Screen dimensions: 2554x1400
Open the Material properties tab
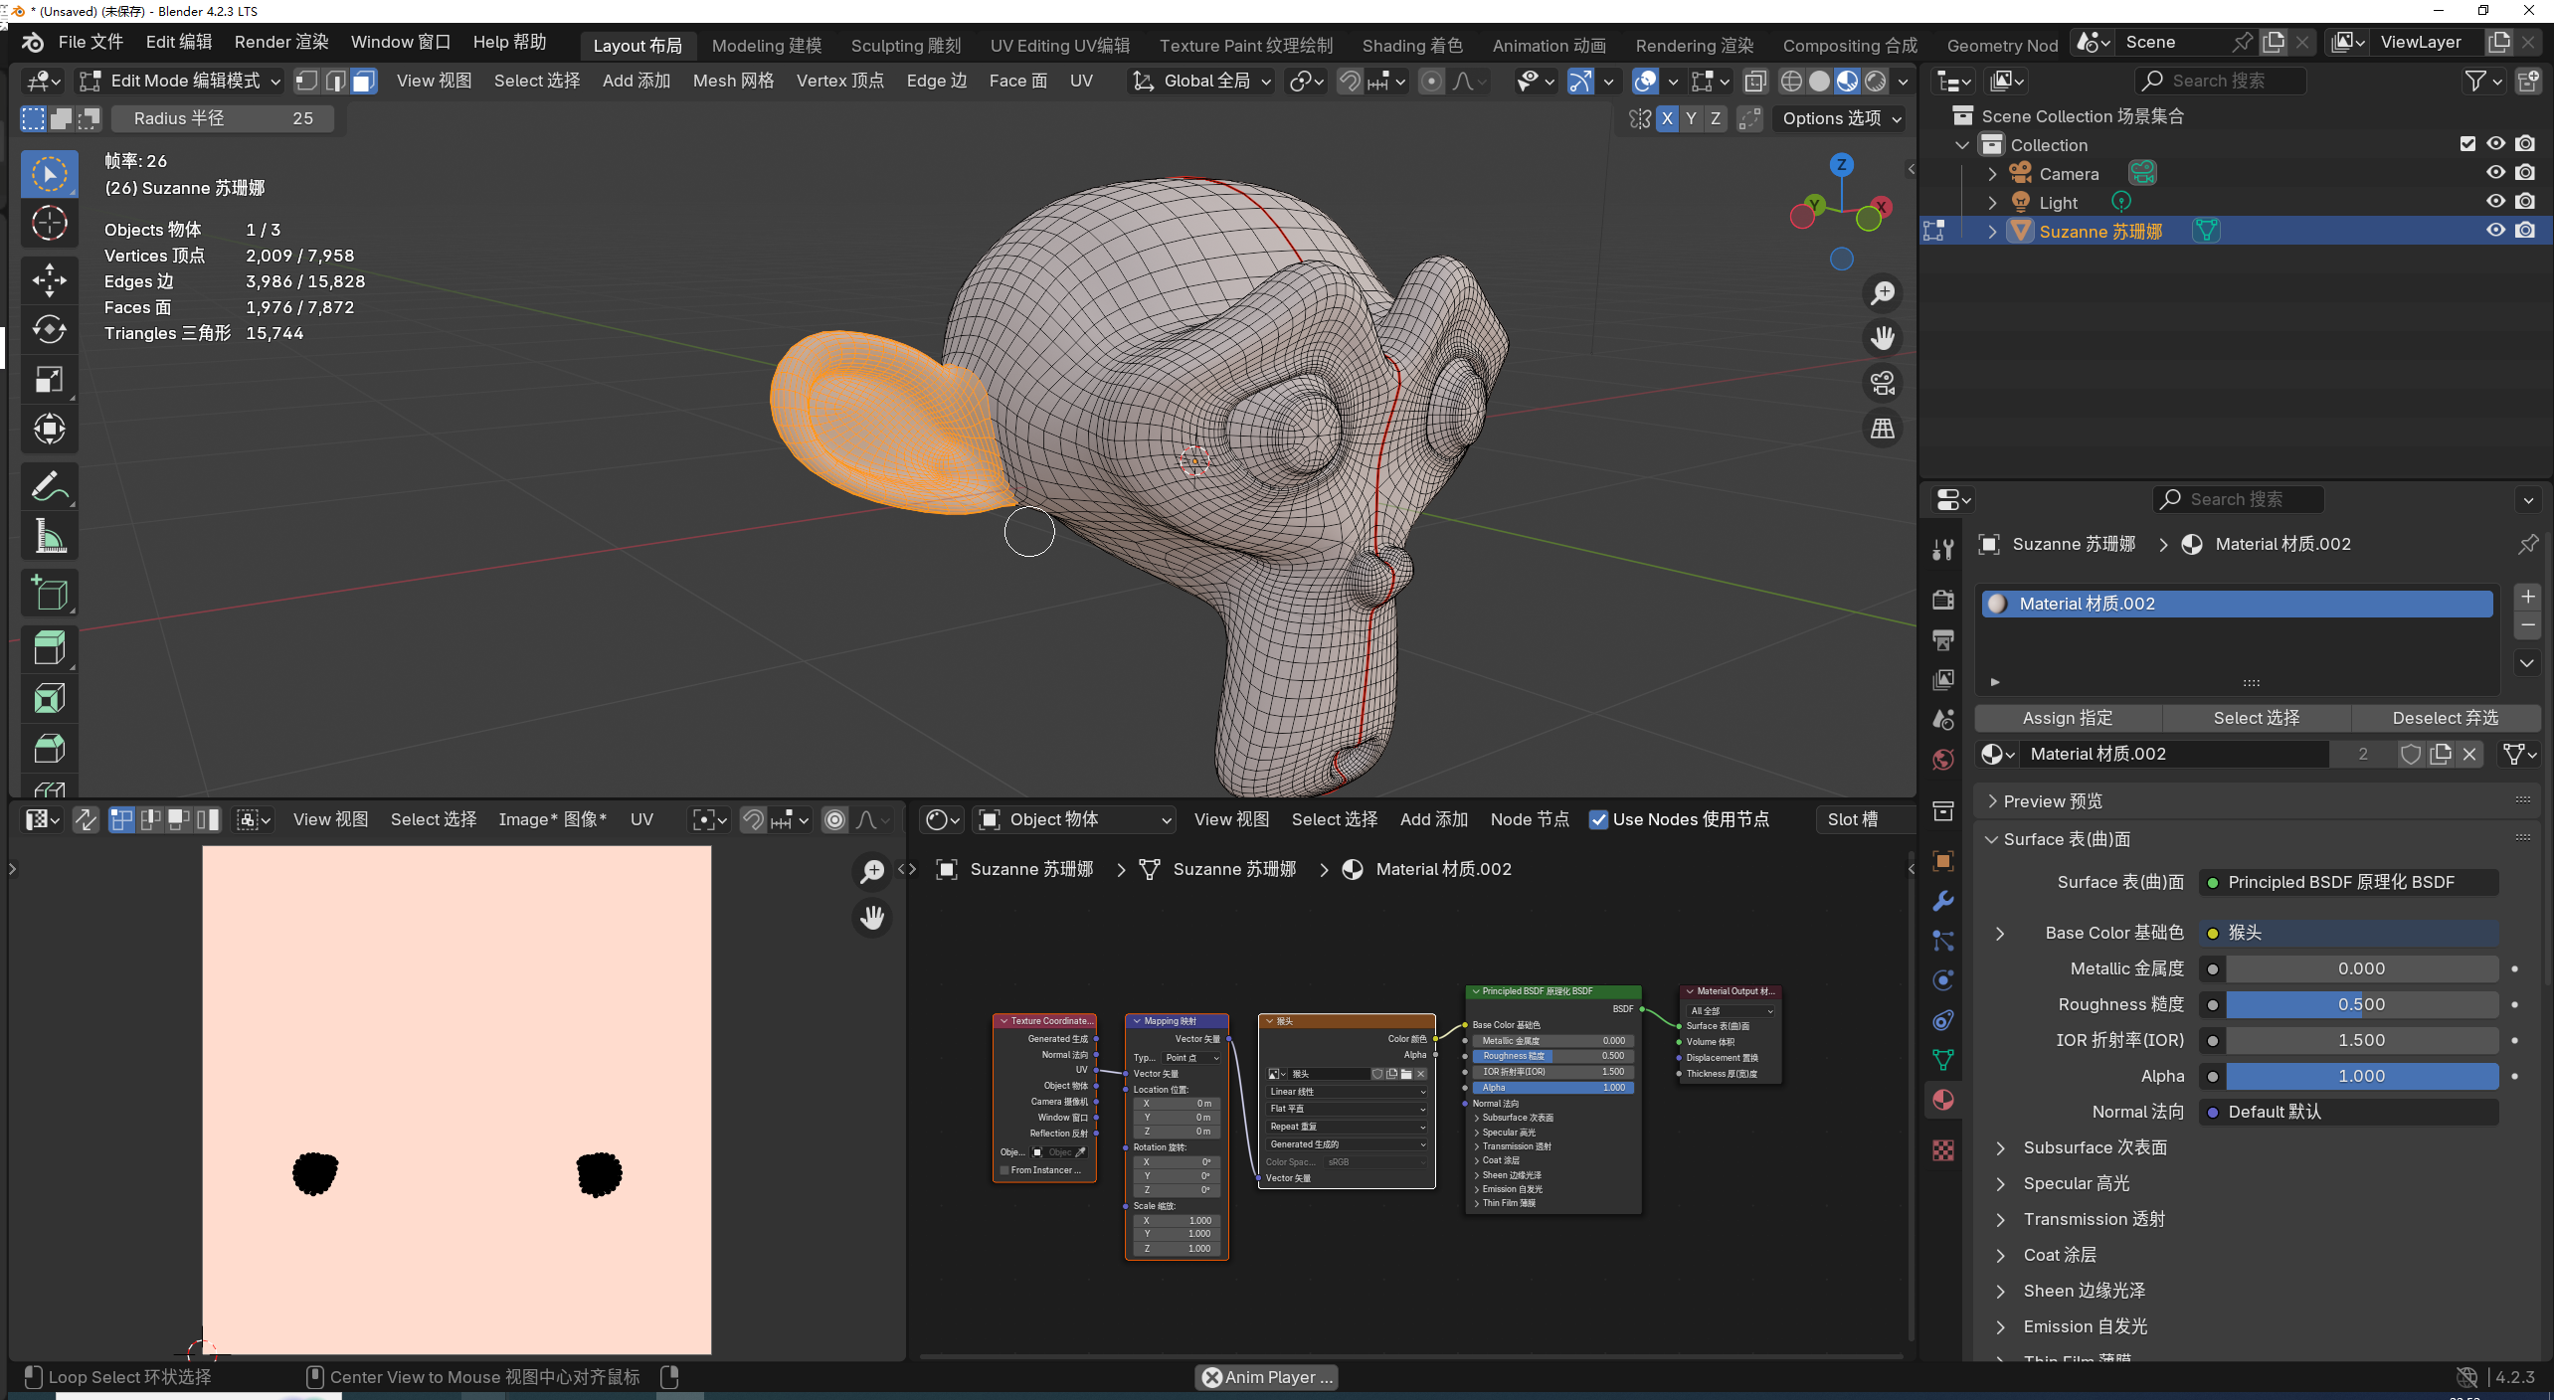click(1942, 1100)
